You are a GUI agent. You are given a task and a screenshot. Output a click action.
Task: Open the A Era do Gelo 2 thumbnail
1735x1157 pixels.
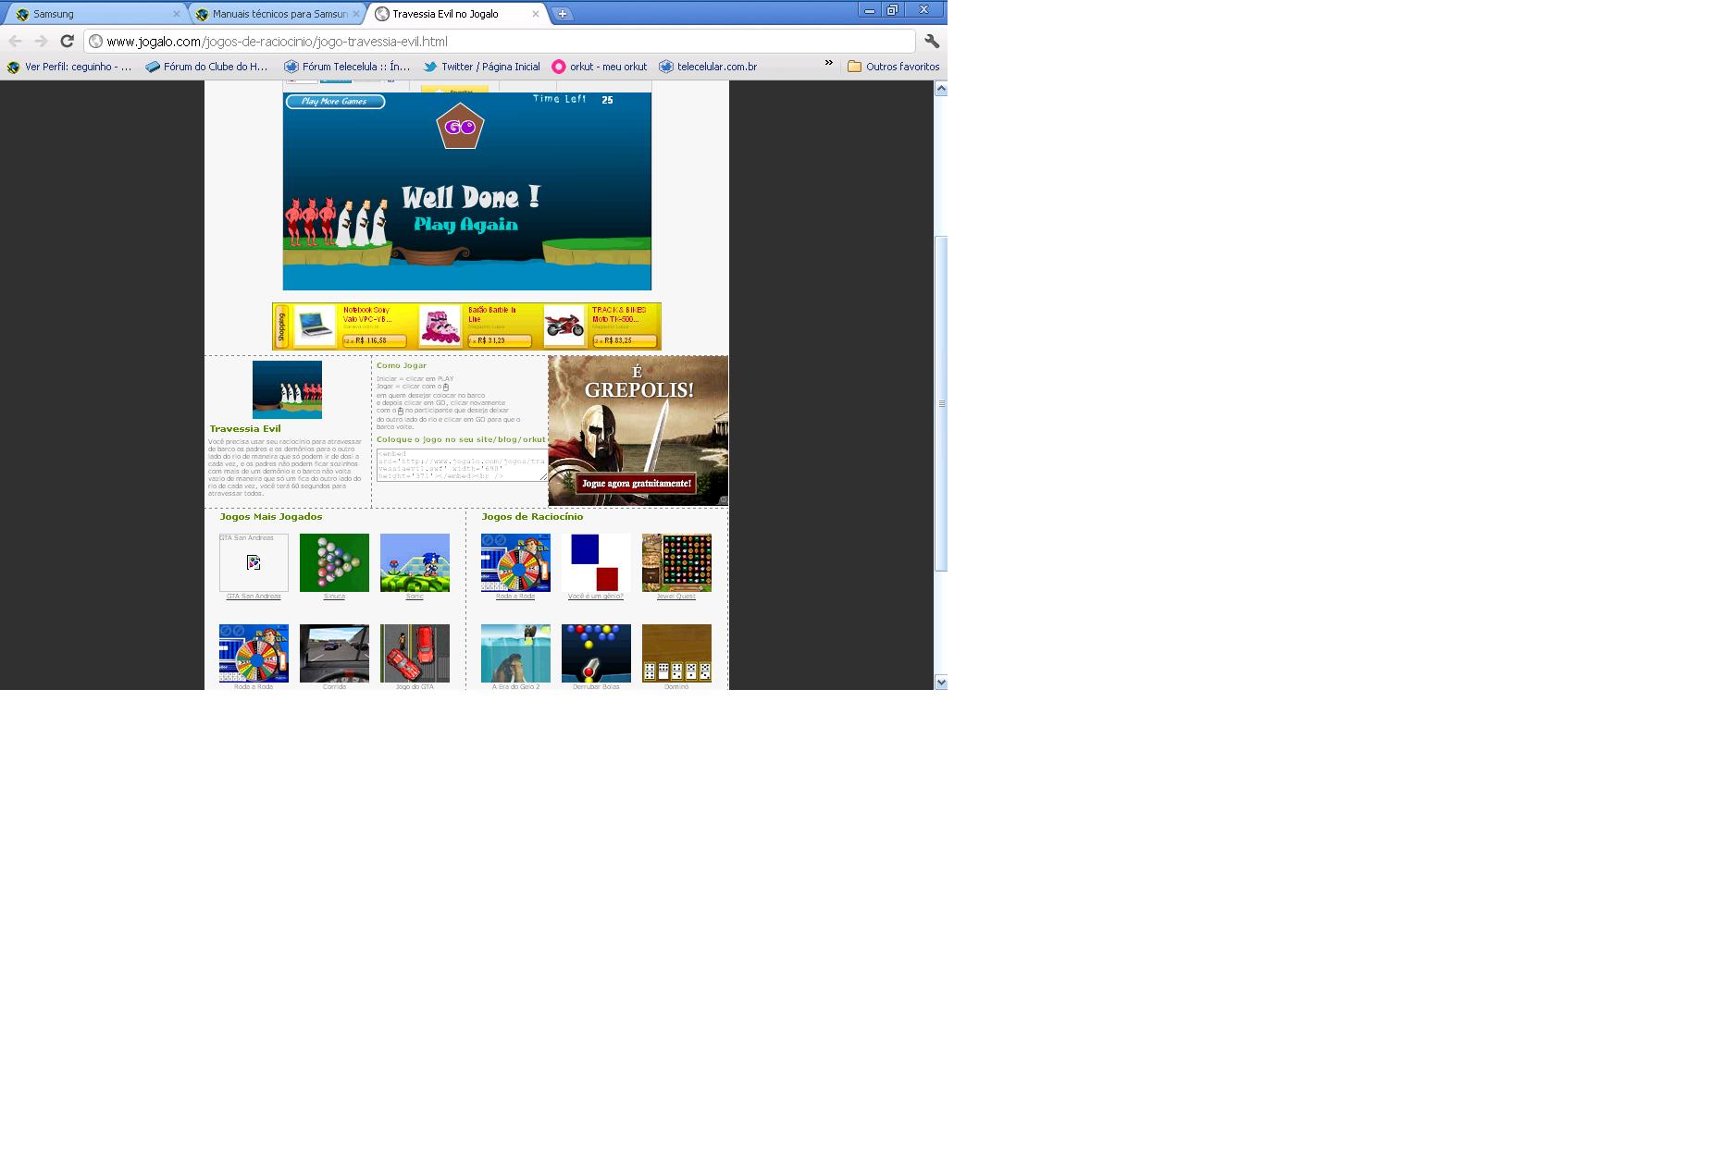click(515, 653)
